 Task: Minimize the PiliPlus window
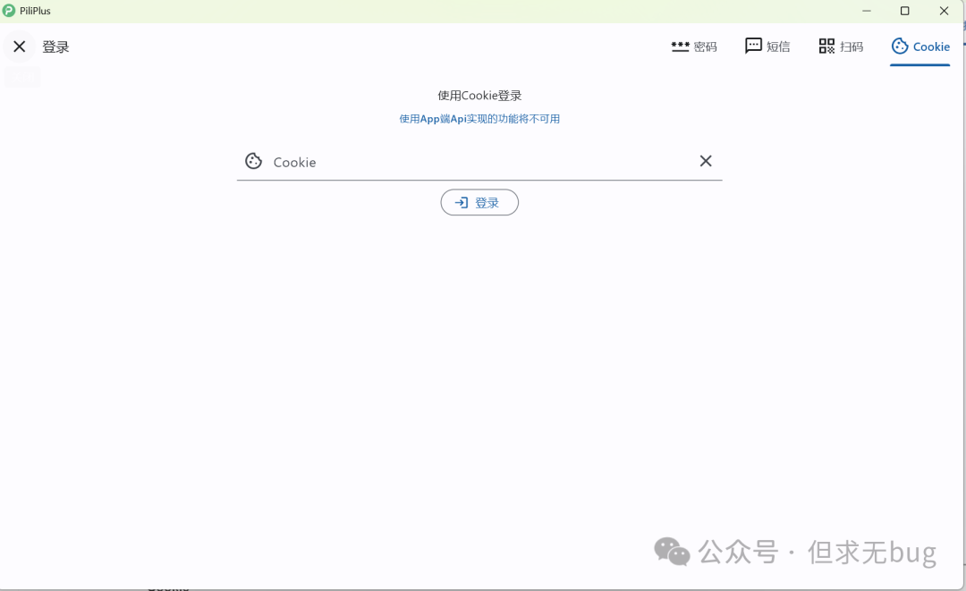point(866,11)
